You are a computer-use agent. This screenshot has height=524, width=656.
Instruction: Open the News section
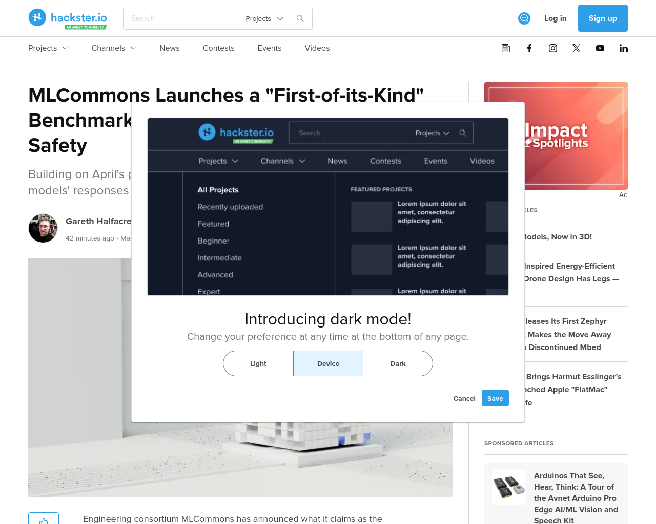point(170,48)
